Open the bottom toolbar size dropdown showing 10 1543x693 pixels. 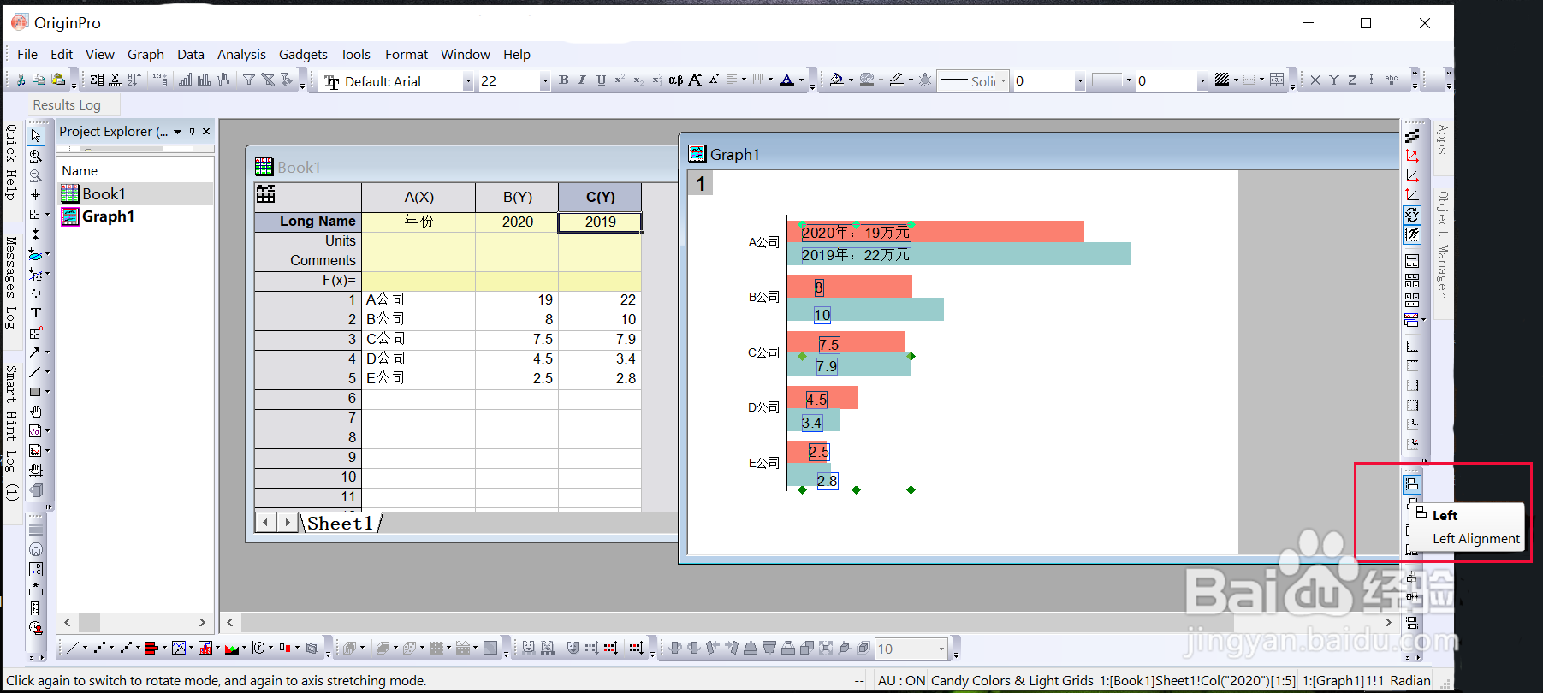click(941, 649)
